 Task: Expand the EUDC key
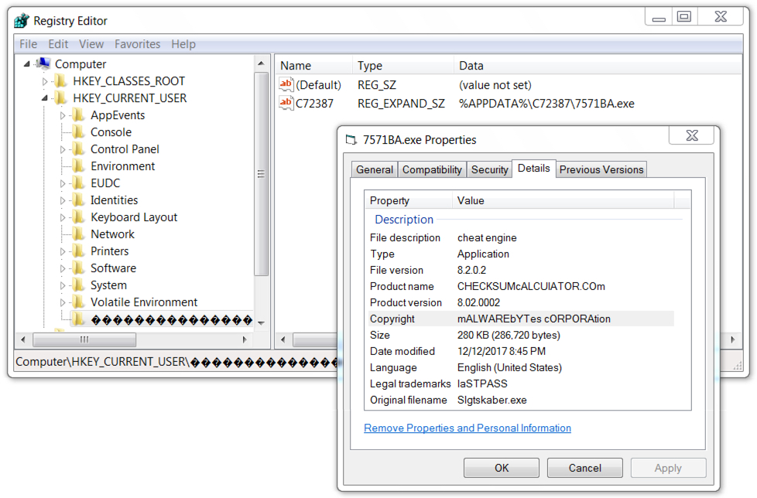pos(63,184)
